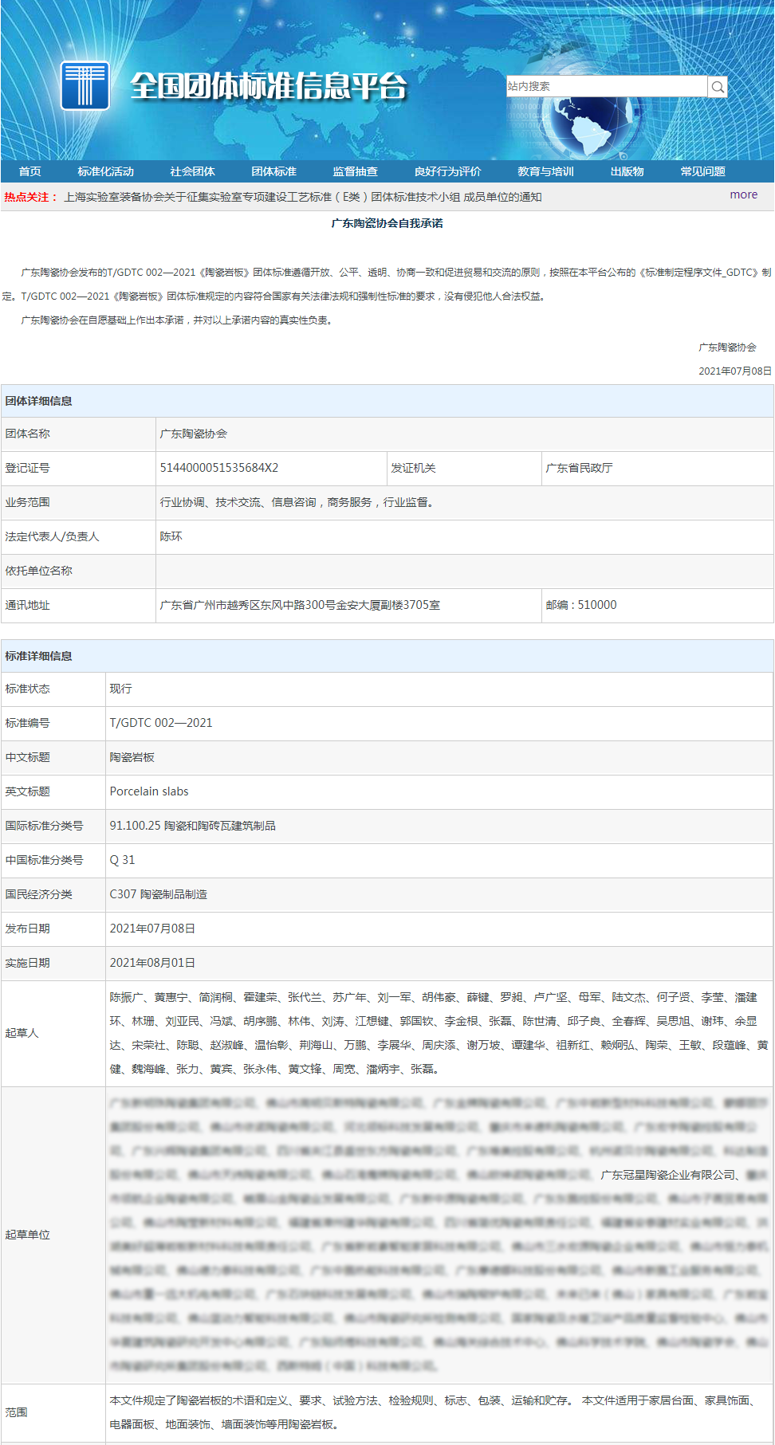Navigate to 良好行为评价
The height and width of the screenshot is (1445, 775).
pos(447,171)
